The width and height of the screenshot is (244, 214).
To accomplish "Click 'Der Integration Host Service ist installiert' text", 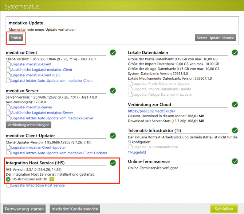I will pos(50,174).
